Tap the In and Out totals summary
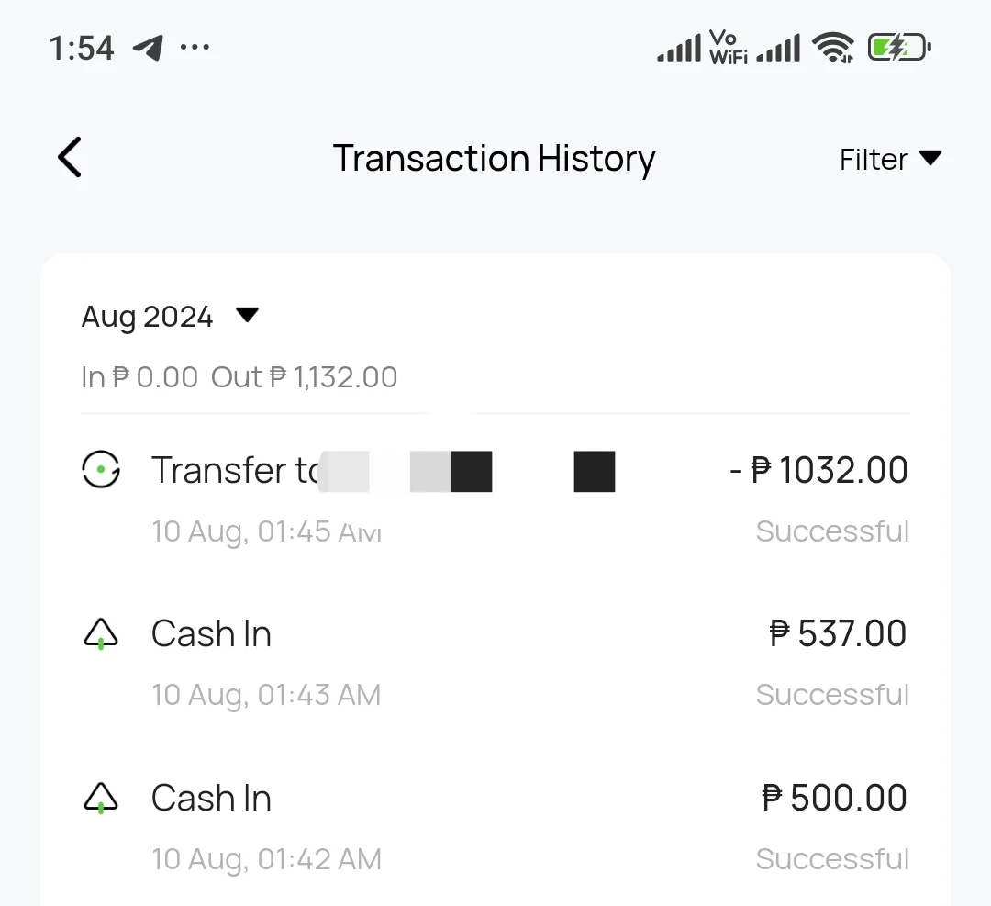The image size is (991, 906). 239,377
